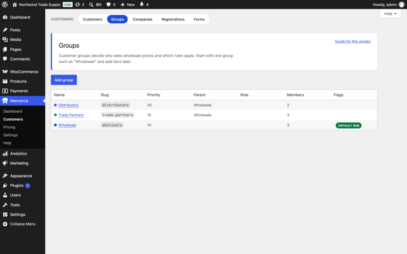Click Distributors members count 2
This screenshot has width=407, height=254.
tap(288, 105)
